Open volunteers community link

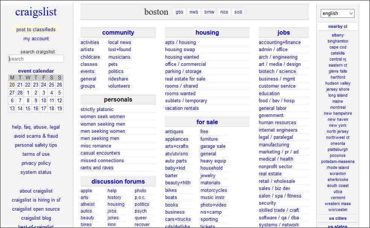pos(119,86)
